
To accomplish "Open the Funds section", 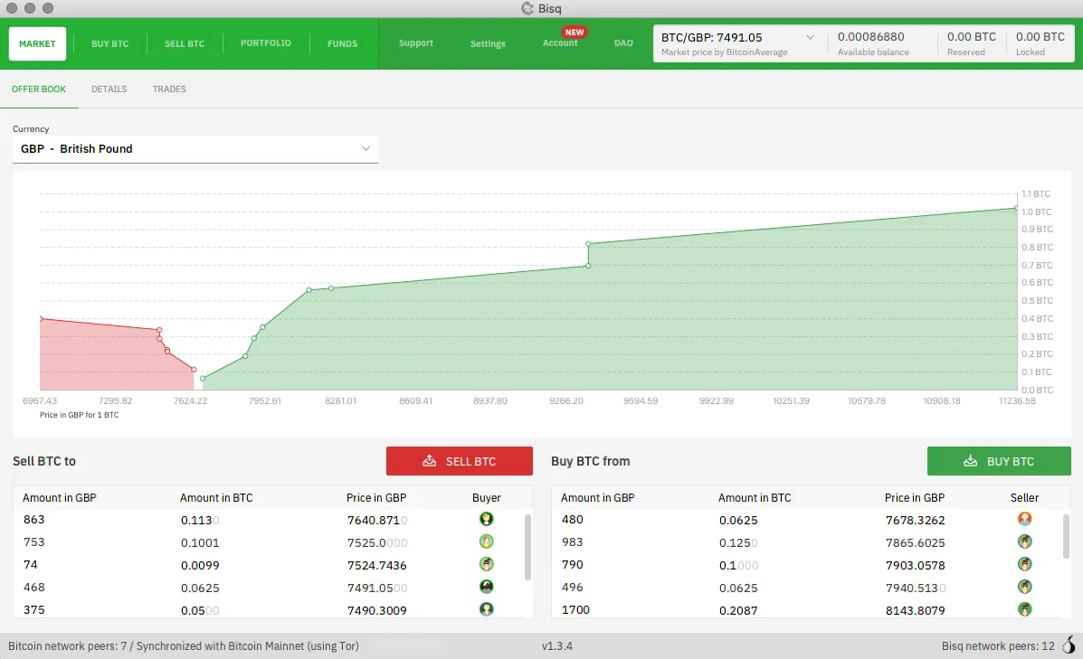I will tap(342, 43).
